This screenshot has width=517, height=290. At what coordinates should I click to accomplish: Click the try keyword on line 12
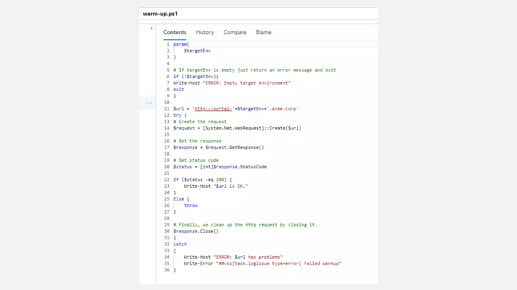point(177,115)
